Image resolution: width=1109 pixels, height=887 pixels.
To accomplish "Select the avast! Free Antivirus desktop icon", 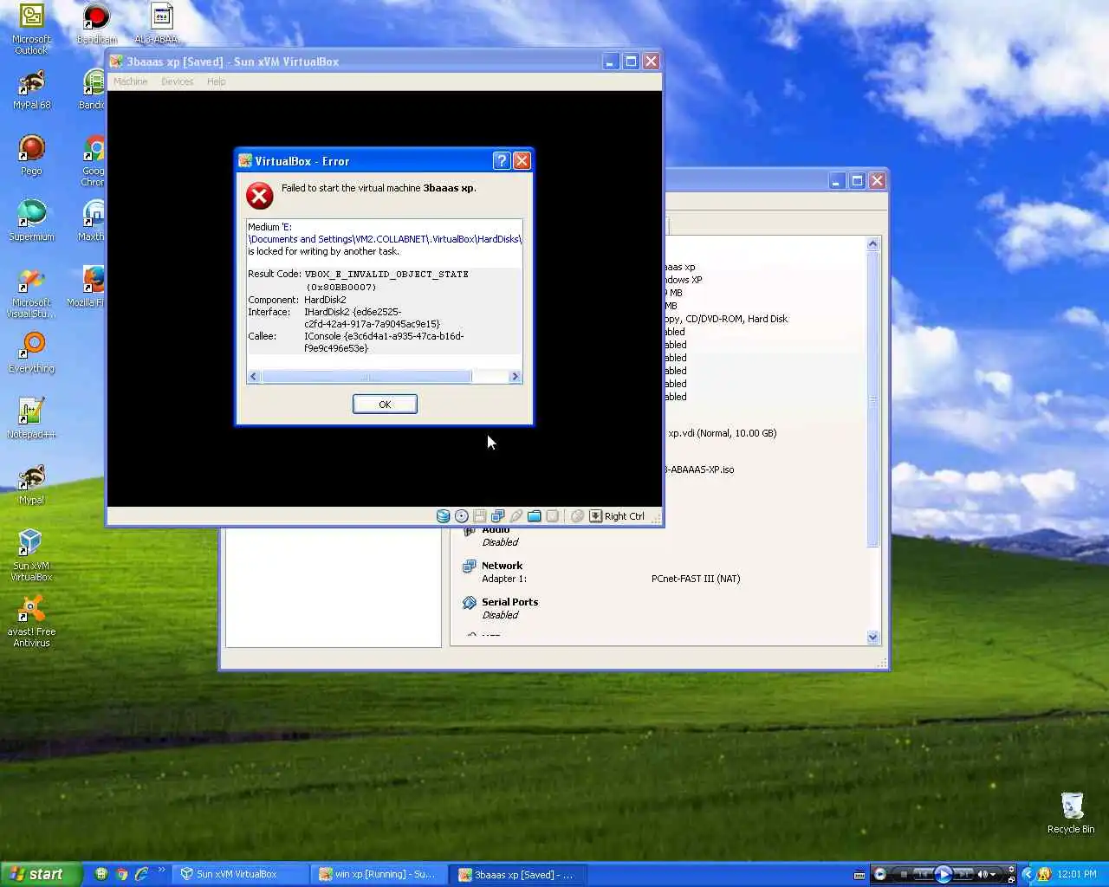I will (31, 621).
